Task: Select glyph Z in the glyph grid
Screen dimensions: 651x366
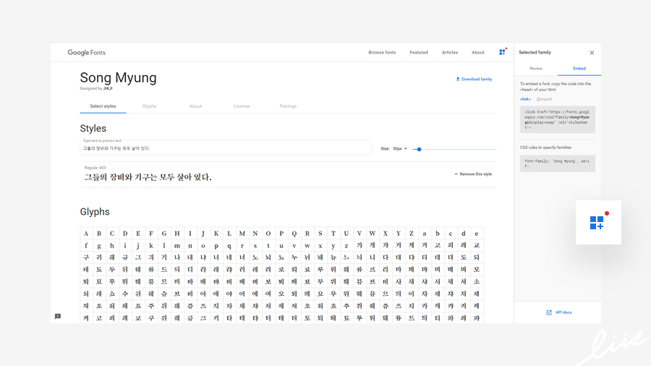Action: point(411,233)
